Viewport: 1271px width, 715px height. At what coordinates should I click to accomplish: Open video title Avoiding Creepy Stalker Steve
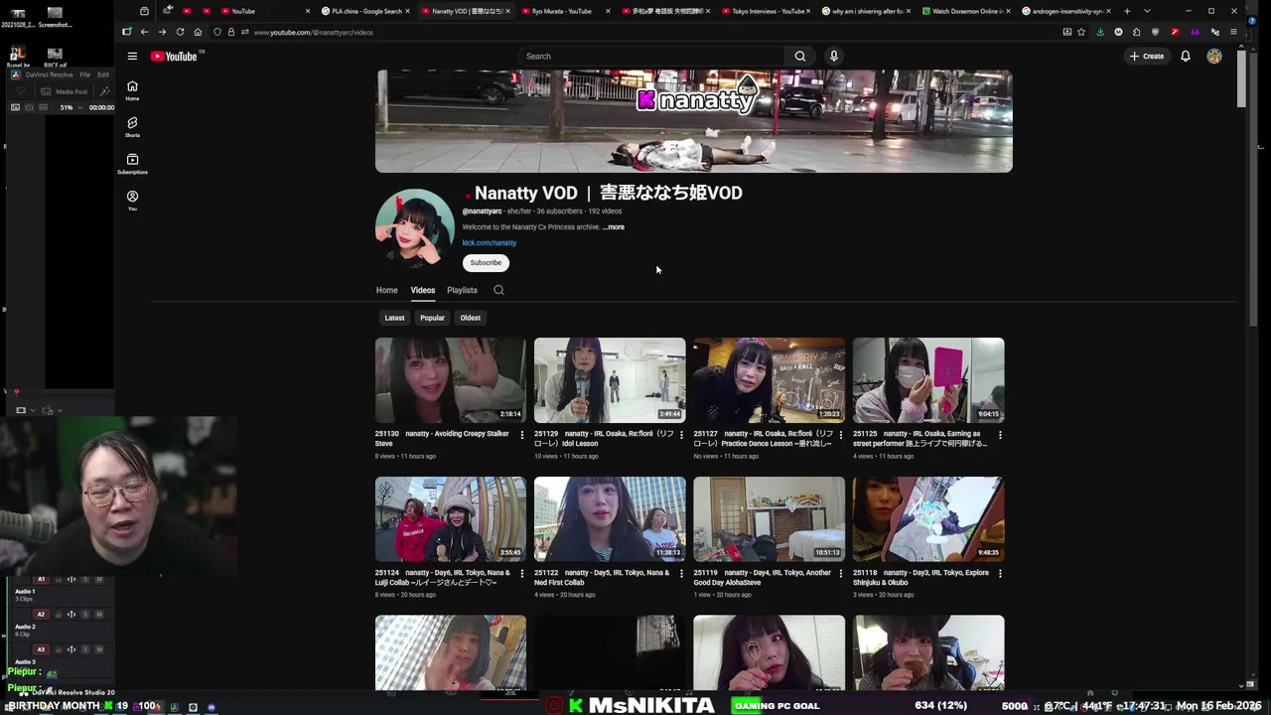click(442, 439)
